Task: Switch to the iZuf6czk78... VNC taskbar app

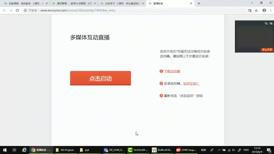Action: coord(162,150)
